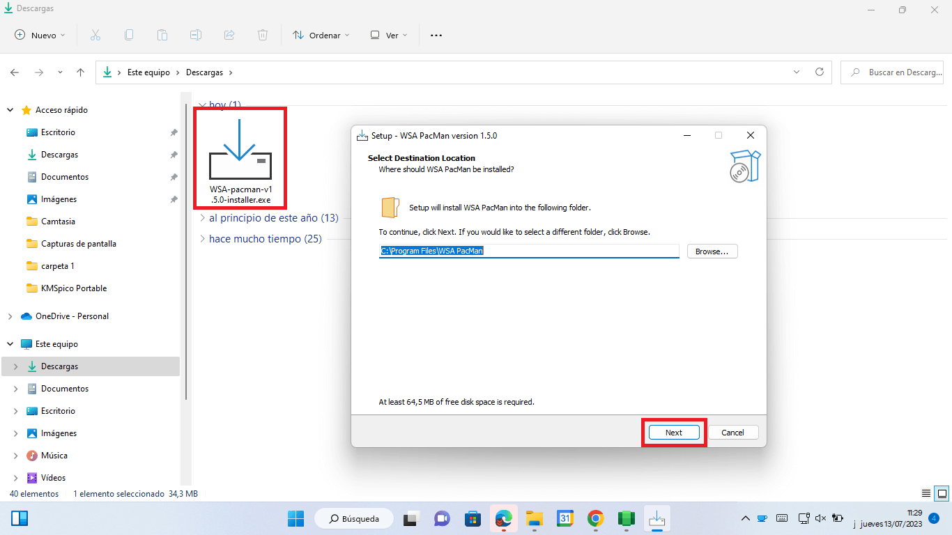Click the Delete trash icon
Image resolution: width=952 pixels, height=535 pixels.
tap(263, 35)
